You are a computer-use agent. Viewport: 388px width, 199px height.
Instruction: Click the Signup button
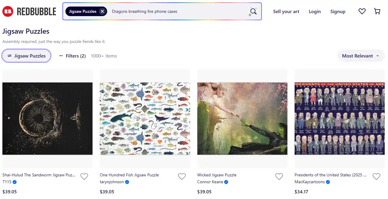pyautogui.click(x=338, y=11)
